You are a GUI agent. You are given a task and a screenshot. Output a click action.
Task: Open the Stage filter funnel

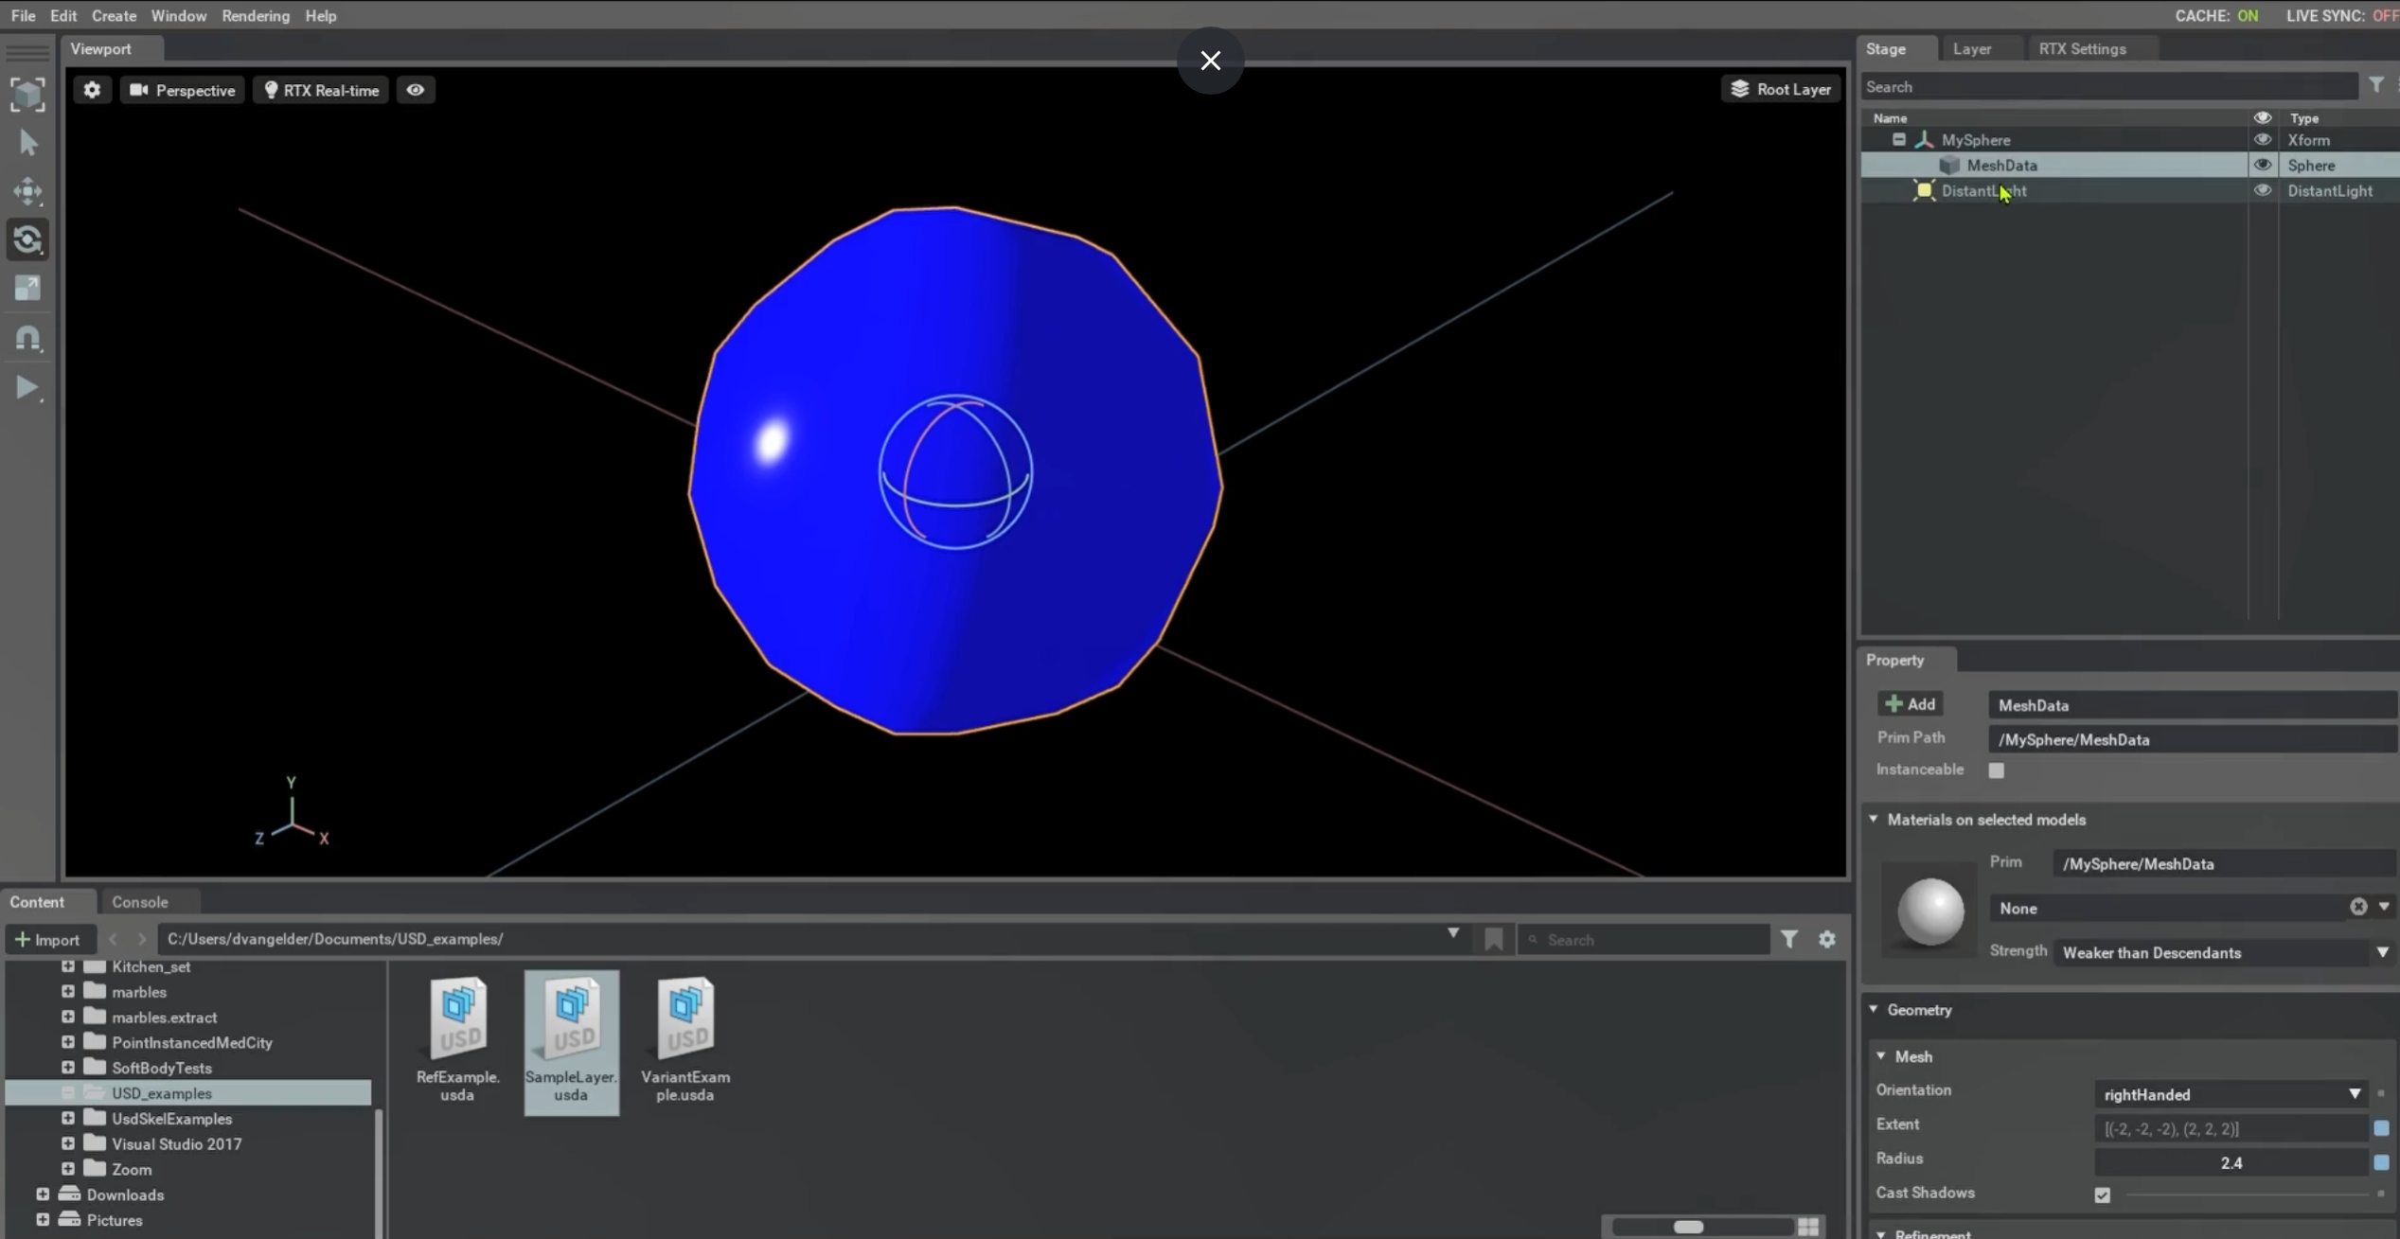(2376, 85)
